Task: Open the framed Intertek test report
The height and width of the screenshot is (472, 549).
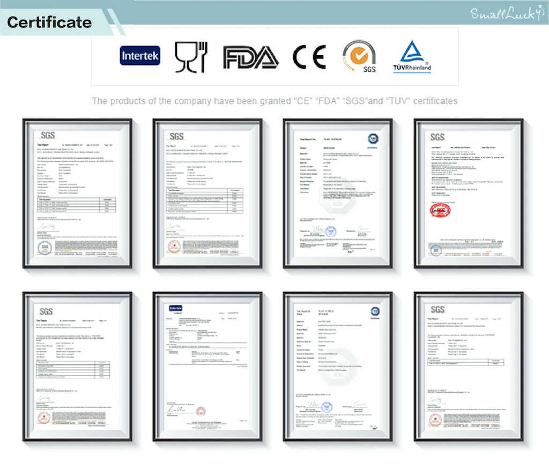Action: (207, 366)
